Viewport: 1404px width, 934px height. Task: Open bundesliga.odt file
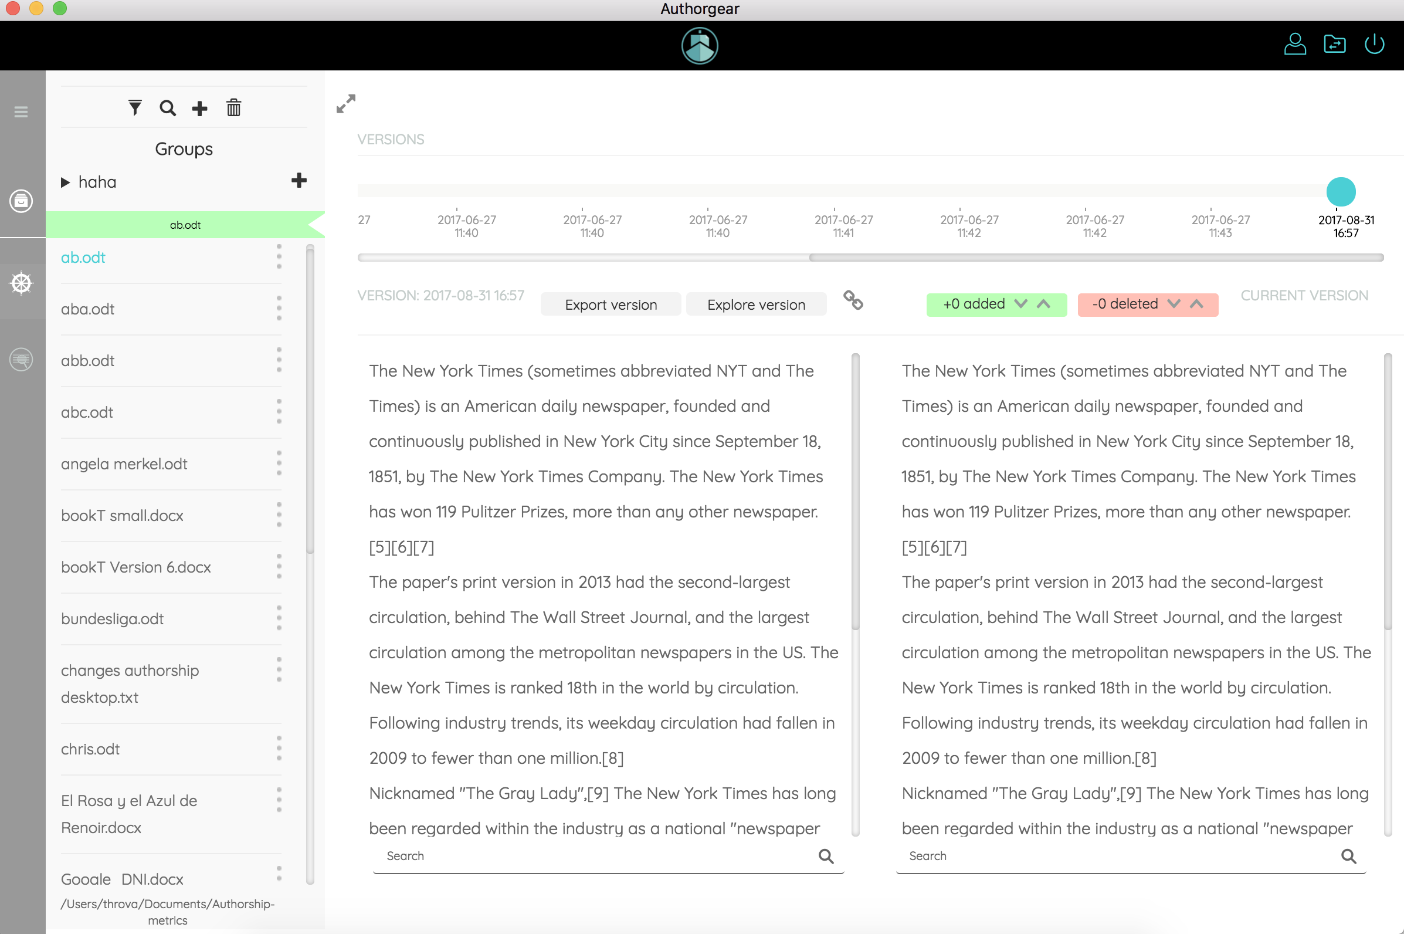coord(112,619)
